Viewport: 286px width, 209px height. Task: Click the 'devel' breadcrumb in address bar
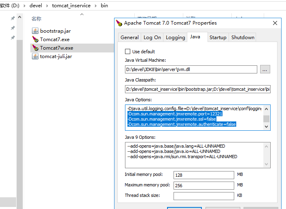(x=36, y=6)
